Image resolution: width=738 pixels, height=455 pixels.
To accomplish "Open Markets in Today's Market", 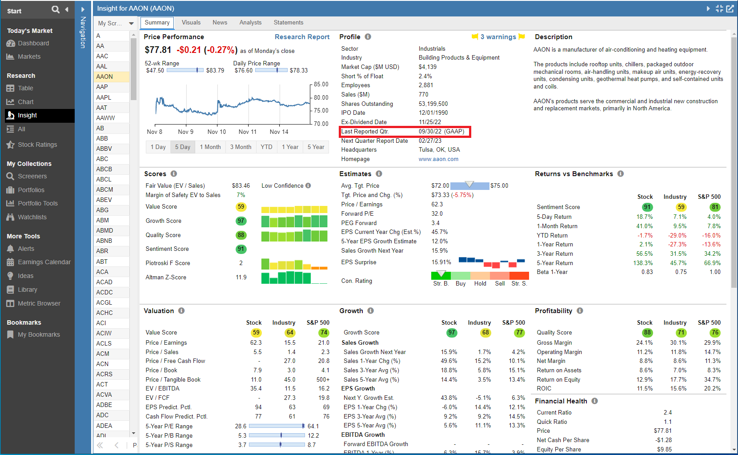I will pos(29,56).
